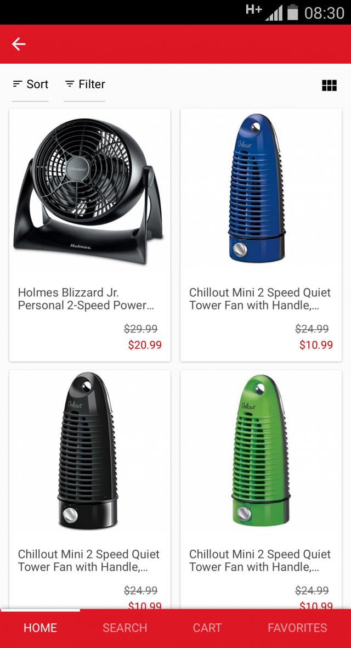The height and width of the screenshot is (648, 351).
Task: Click the Filter funnel icon
Action: (x=69, y=84)
